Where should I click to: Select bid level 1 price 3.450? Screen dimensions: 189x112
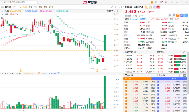pos(136,81)
